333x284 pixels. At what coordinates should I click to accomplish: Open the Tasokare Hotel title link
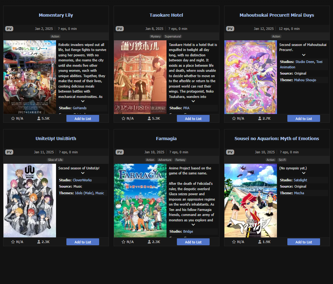[166, 15]
